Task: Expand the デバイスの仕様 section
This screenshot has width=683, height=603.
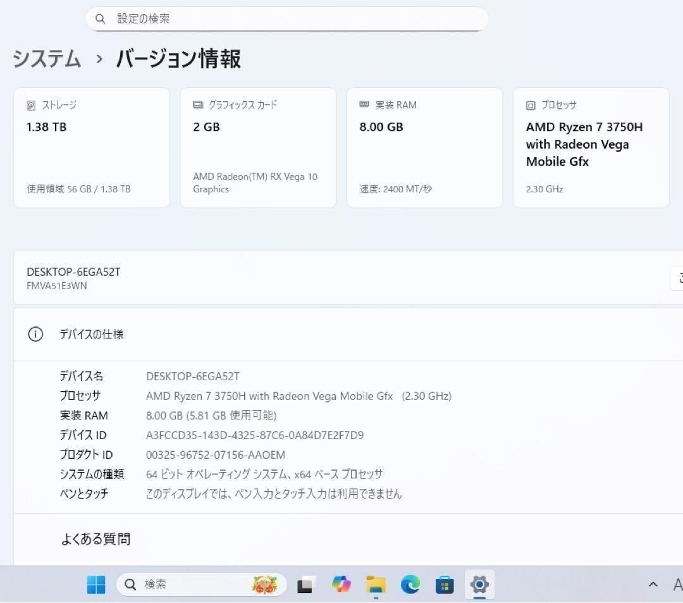Action: pyautogui.click(x=92, y=334)
